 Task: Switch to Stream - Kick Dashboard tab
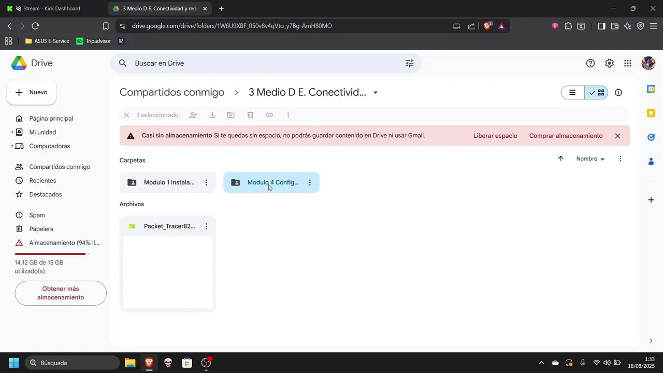[52, 9]
